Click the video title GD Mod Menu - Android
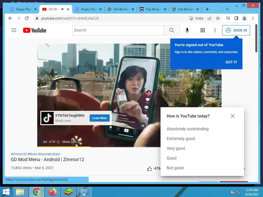Viewport: 263px width, 197px height. click(48, 160)
